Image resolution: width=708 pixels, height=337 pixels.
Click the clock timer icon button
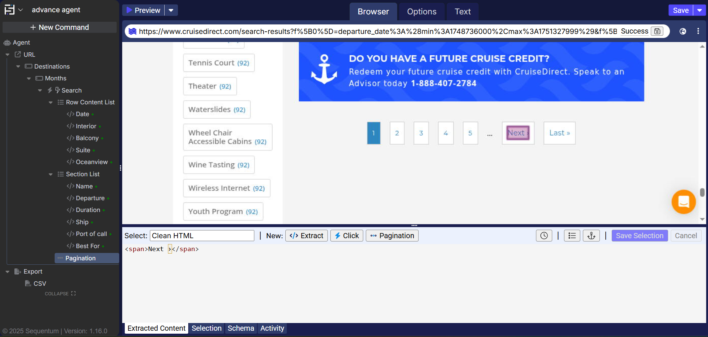tap(544, 236)
